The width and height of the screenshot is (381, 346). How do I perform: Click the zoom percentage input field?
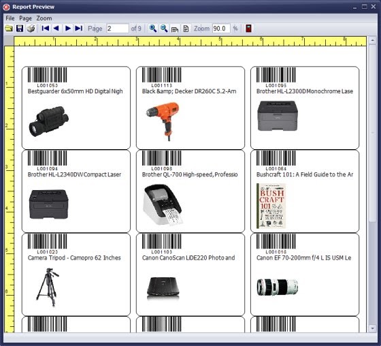point(221,29)
